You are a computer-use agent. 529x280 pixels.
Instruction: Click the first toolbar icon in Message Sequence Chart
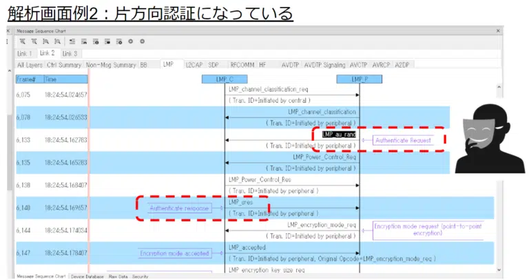coord(22,41)
